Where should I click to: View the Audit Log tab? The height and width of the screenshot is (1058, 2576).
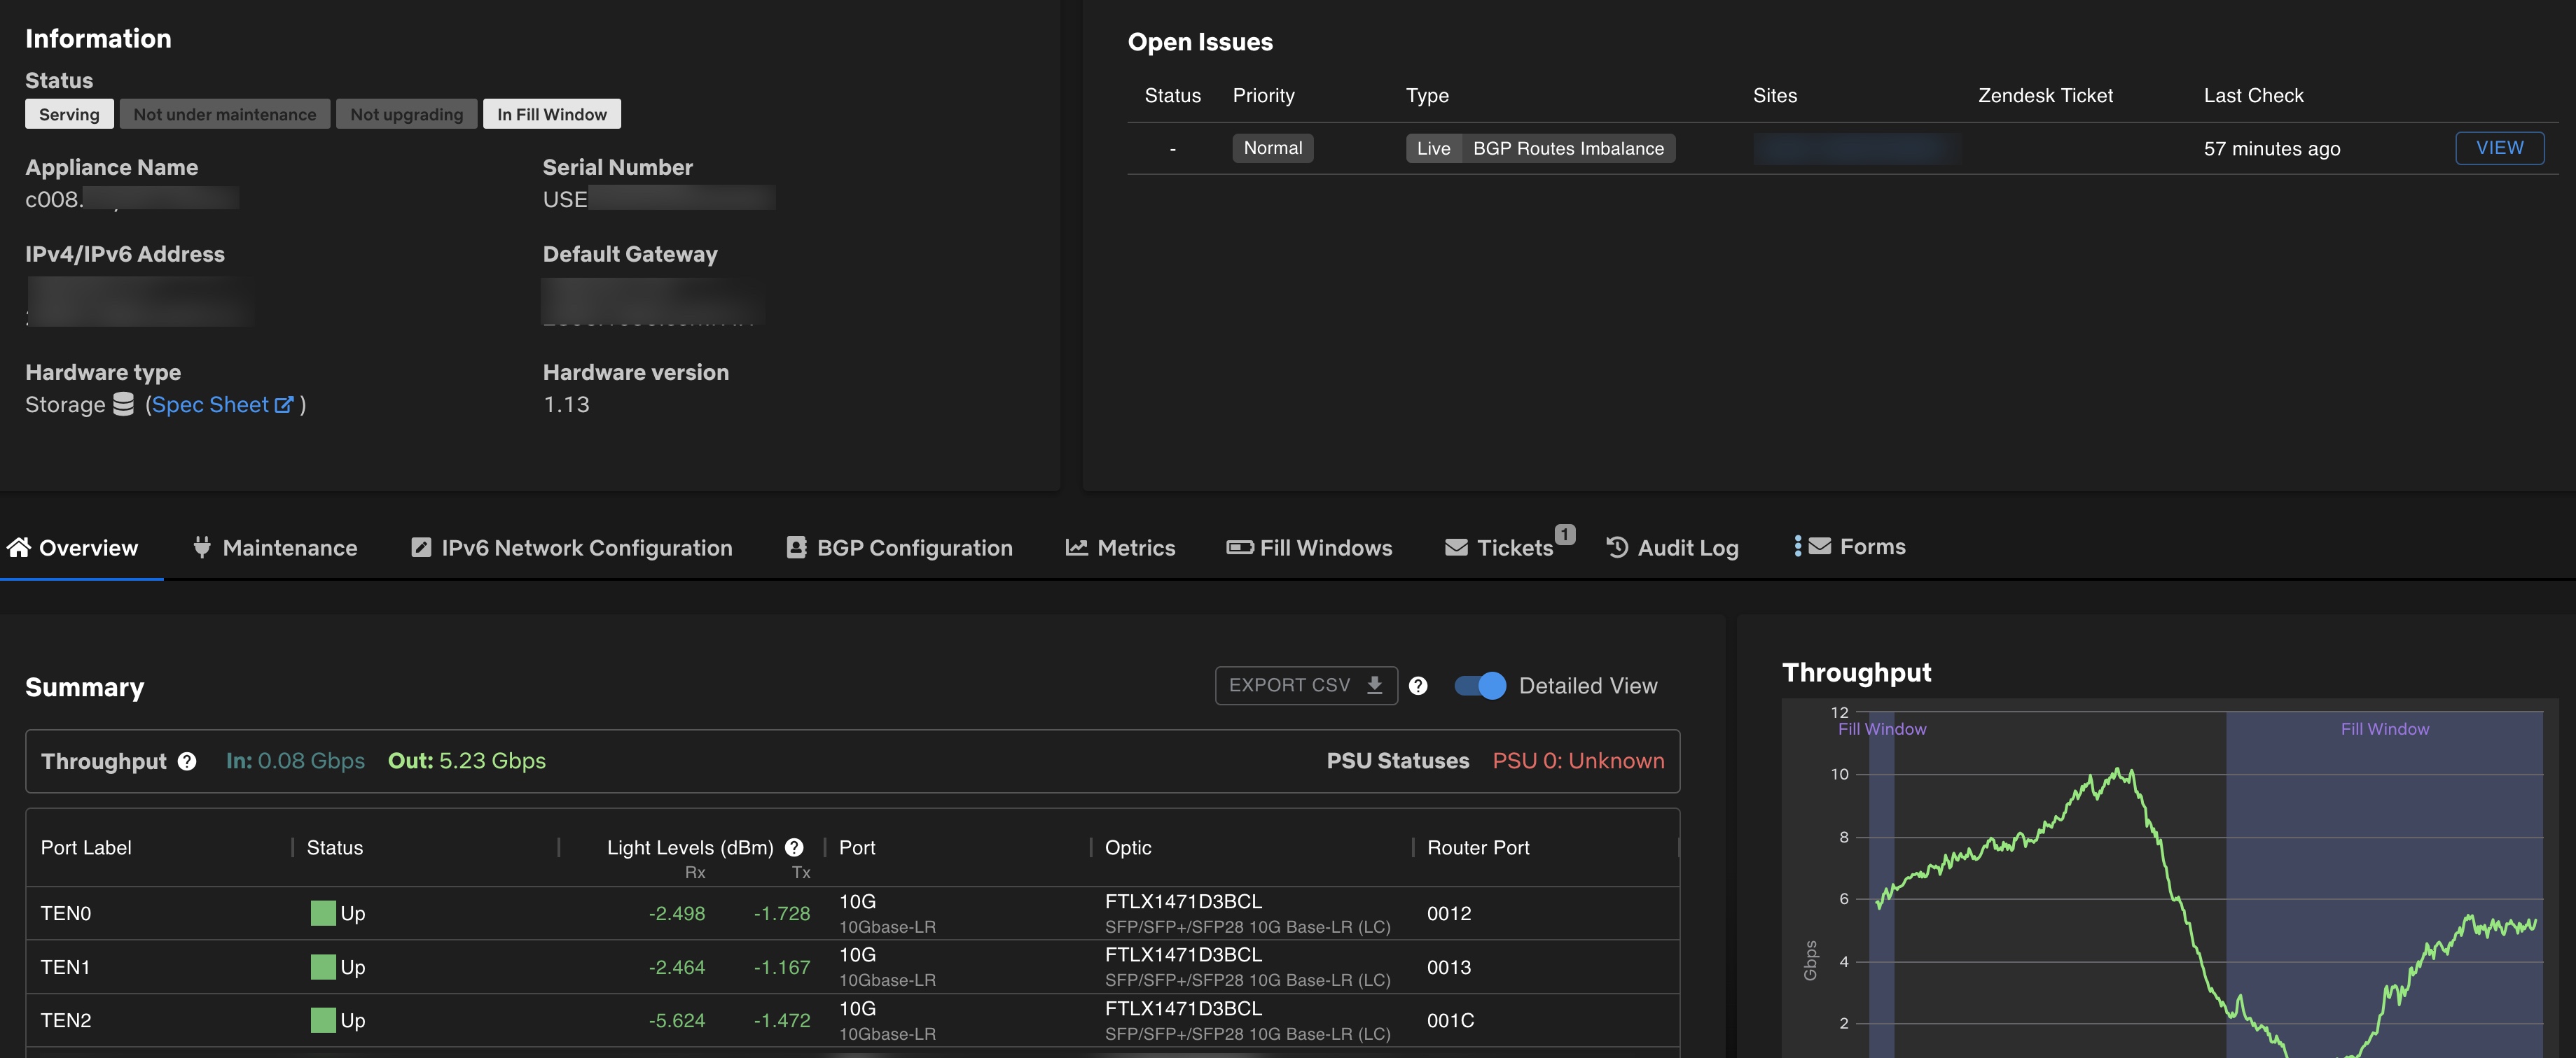[1672, 547]
